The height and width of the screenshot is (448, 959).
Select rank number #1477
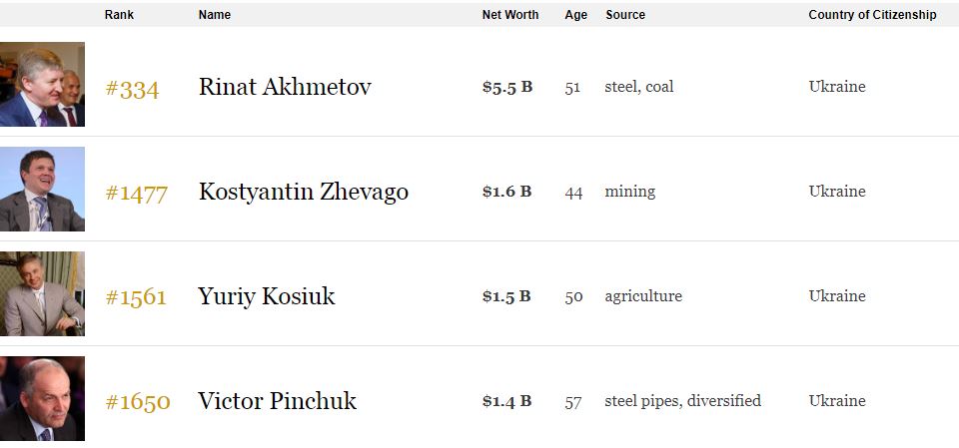tap(136, 193)
